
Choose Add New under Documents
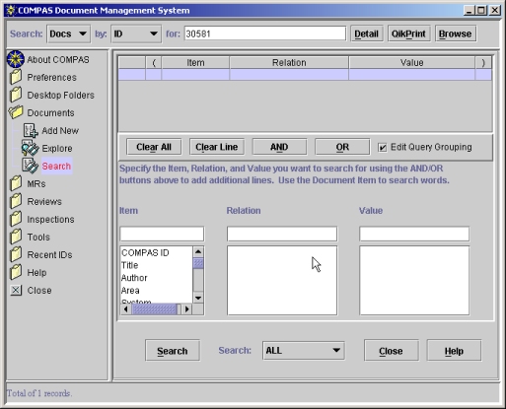point(60,131)
